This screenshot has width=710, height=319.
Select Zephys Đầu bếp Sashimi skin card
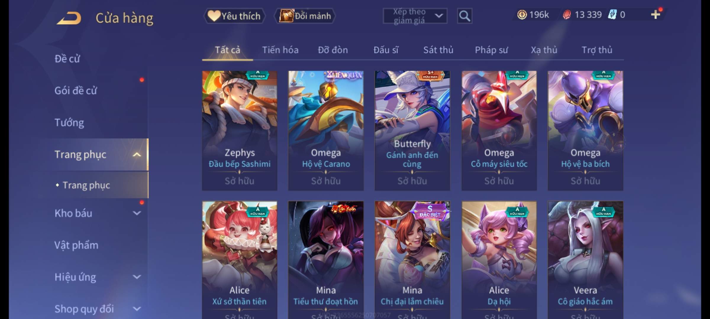click(x=240, y=131)
